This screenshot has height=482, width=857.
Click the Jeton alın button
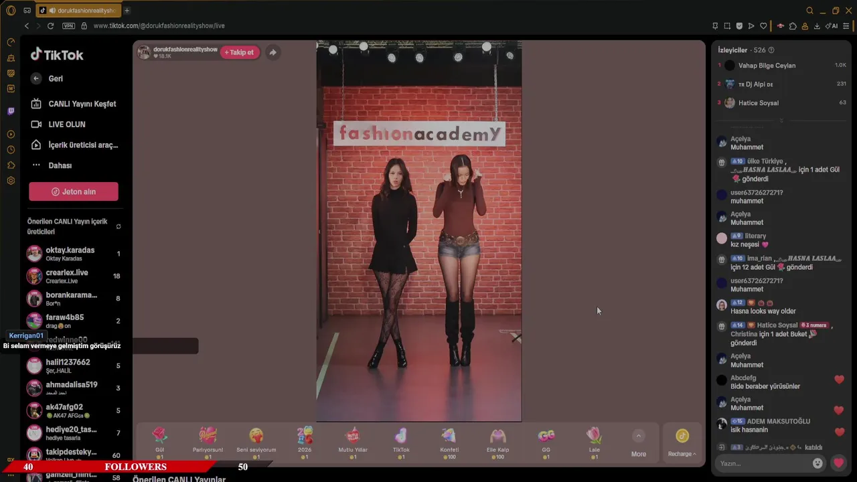pyautogui.click(x=74, y=191)
